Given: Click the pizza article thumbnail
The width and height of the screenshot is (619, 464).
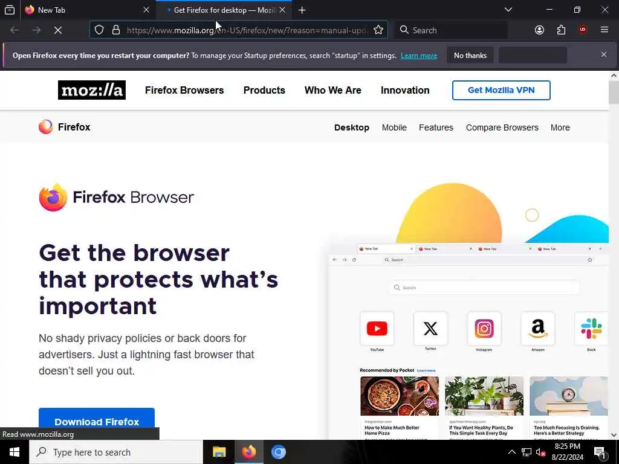Looking at the screenshot, I should (400, 396).
